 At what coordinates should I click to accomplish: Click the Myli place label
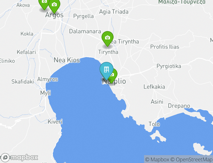point(45,93)
